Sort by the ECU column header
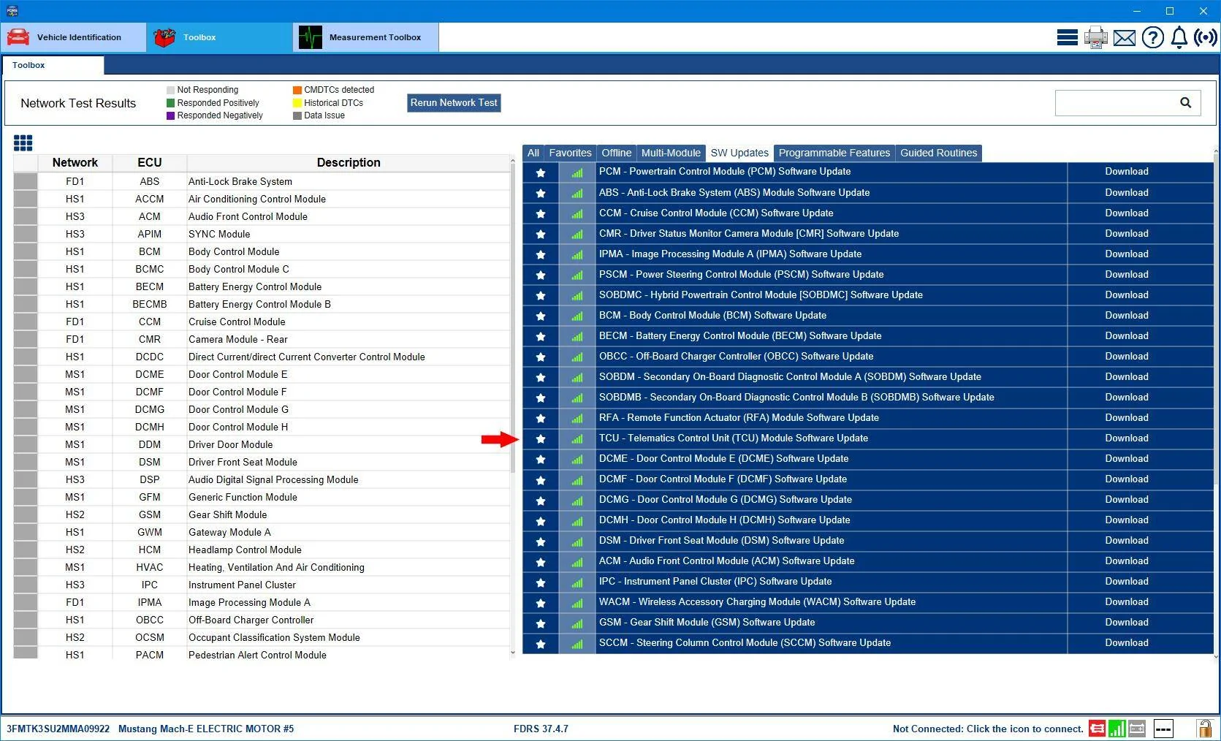The height and width of the screenshot is (741, 1221). tap(150, 163)
